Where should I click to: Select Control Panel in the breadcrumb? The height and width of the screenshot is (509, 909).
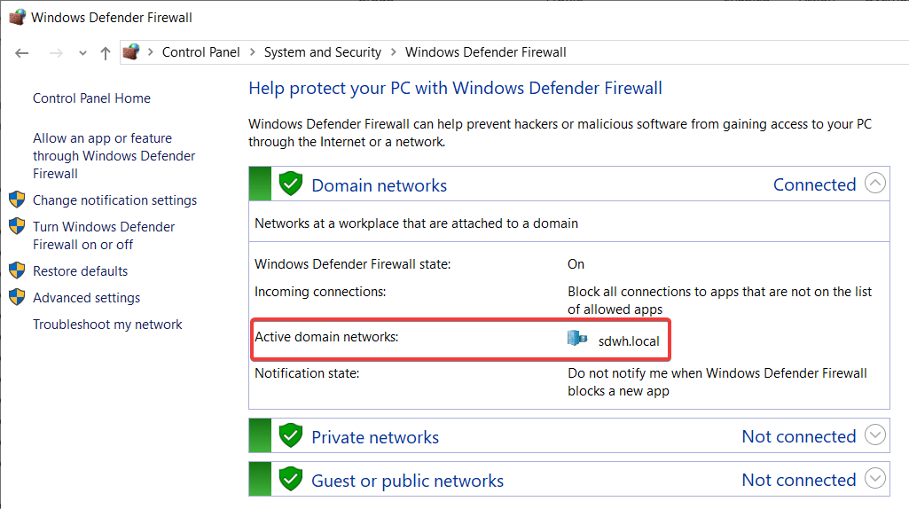(x=200, y=52)
